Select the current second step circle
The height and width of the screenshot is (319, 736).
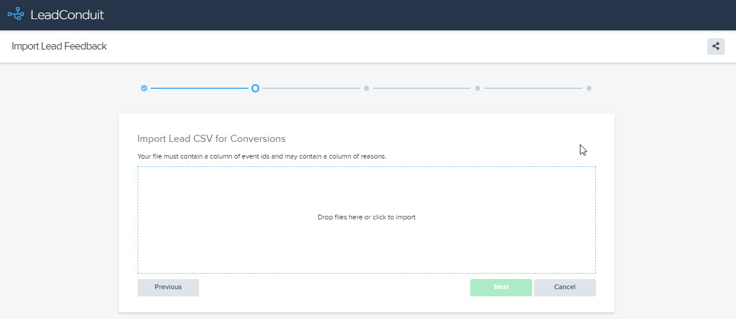coord(255,88)
